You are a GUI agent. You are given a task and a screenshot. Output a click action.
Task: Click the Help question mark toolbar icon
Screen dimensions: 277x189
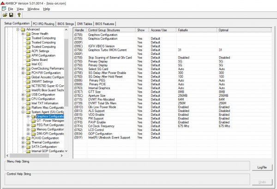[19, 15]
